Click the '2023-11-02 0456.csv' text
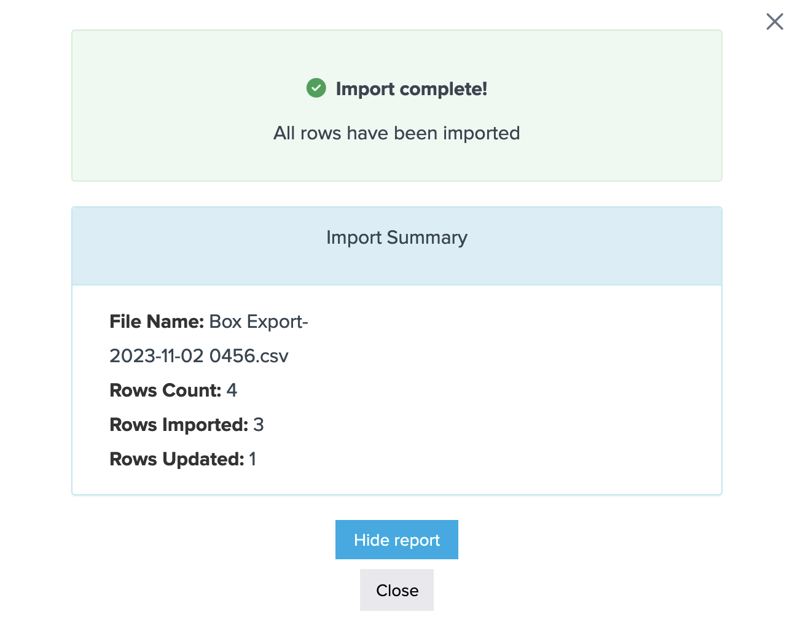Screen dimensions: 795x636 (198, 356)
